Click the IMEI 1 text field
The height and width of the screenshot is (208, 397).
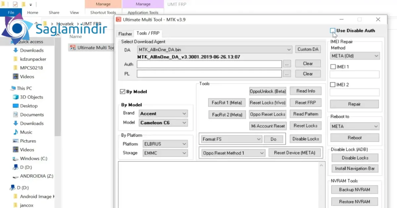355,75
